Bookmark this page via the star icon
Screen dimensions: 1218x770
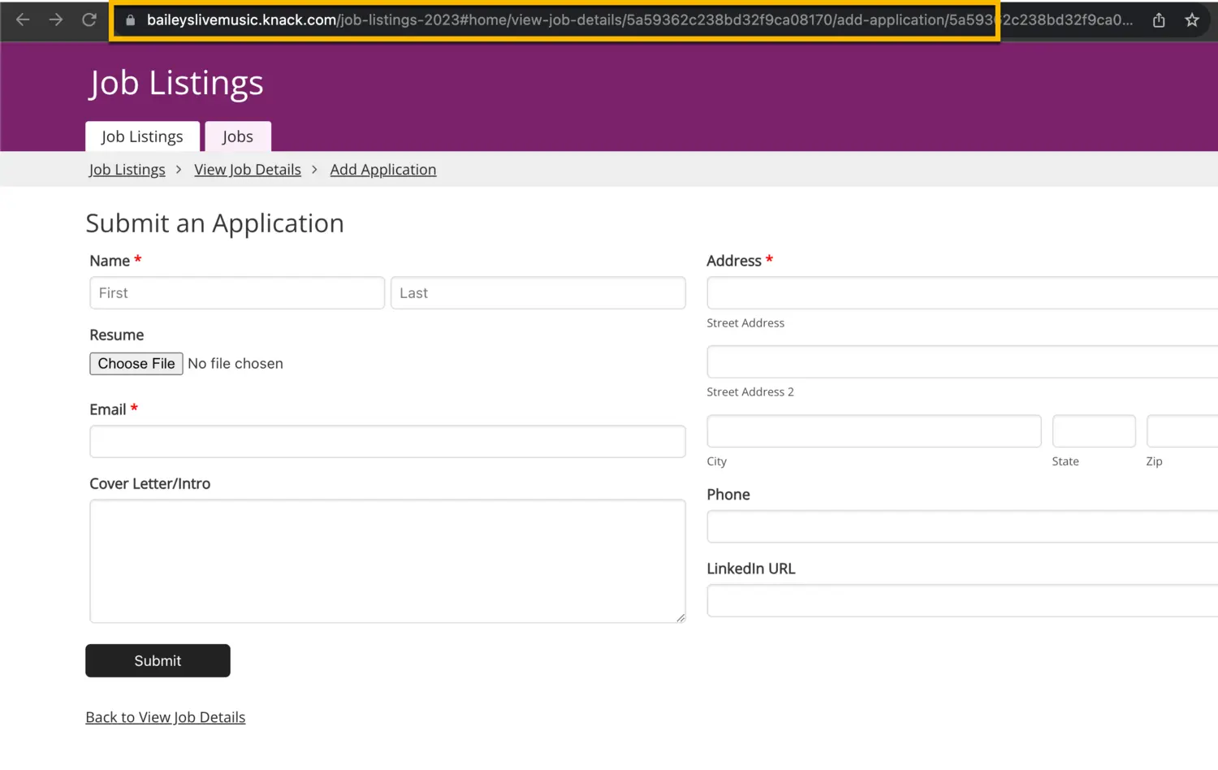click(1192, 19)
